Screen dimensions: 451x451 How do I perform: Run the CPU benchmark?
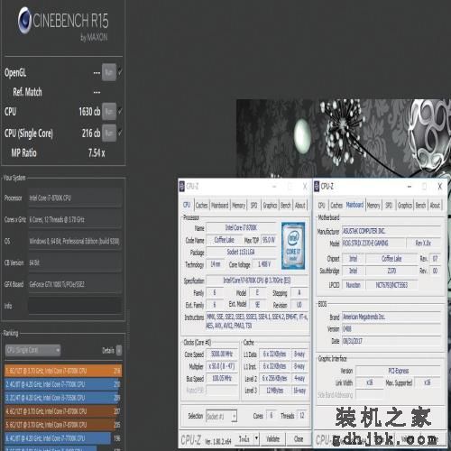click(x=109, y=112)
